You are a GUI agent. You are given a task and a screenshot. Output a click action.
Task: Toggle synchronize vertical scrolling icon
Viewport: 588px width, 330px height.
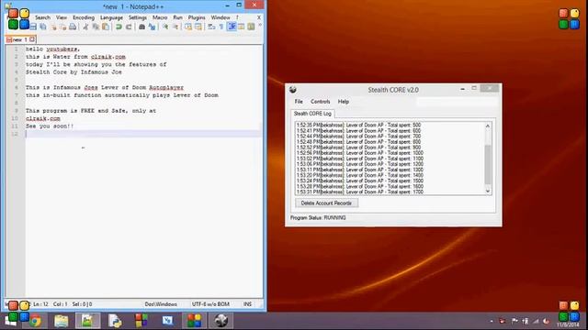coord(188,27)
